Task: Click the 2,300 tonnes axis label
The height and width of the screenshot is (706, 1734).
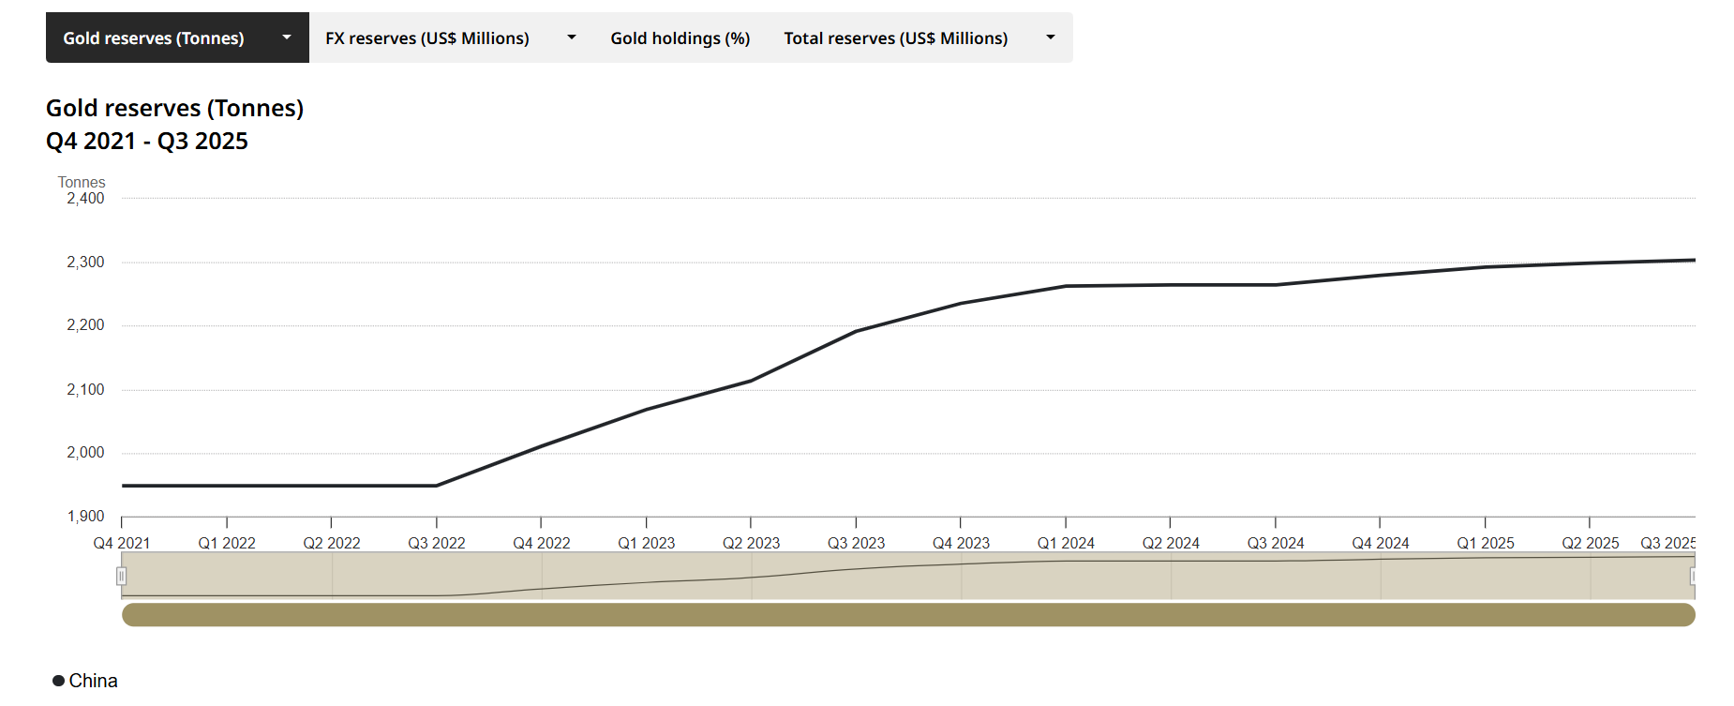Action: (x=85, y=263)
